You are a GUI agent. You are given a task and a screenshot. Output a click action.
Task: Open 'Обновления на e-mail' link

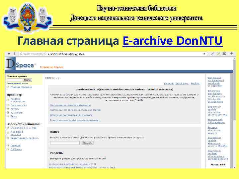[23, 128]
